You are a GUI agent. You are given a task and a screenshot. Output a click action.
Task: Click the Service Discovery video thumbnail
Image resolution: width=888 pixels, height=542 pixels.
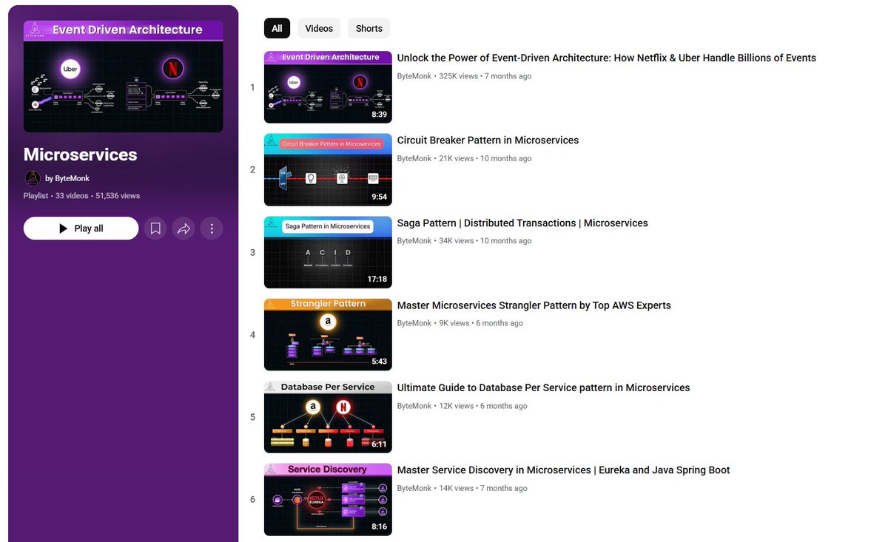pos(328,499)
